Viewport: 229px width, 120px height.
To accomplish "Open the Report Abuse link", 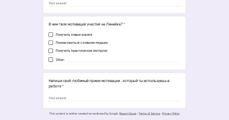I will pos(128,114).
